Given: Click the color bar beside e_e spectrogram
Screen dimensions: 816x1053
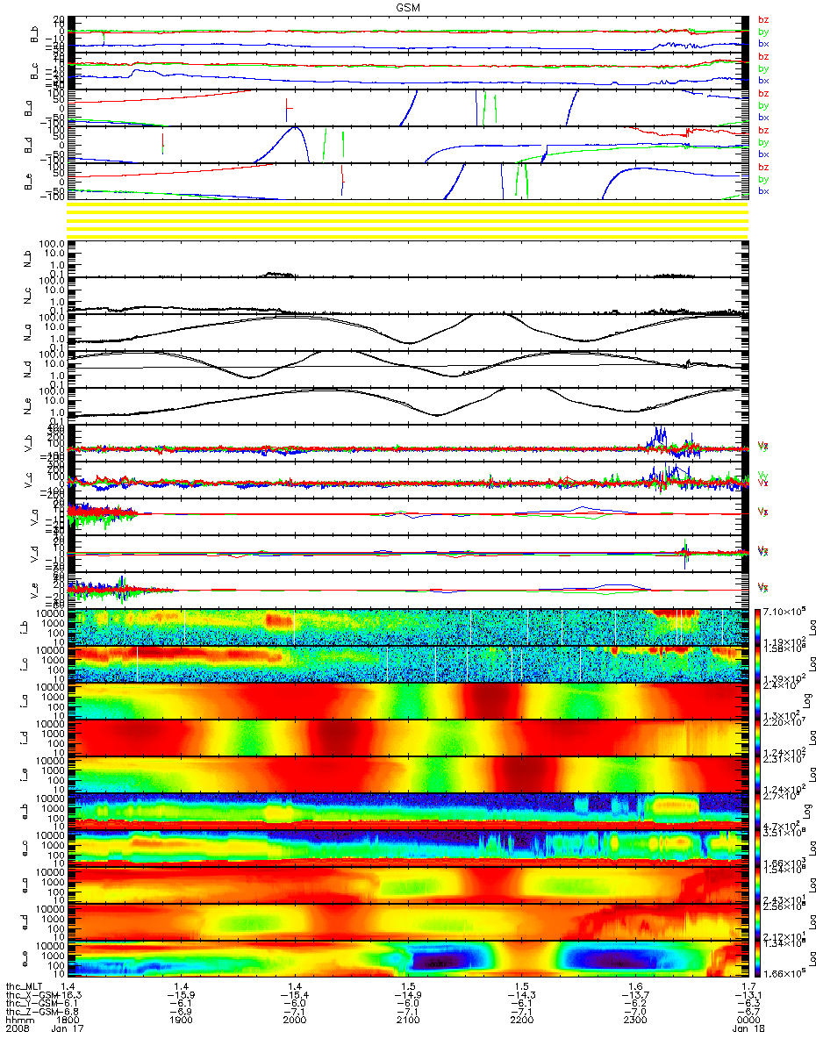Looking at the screenshot, I should 759,959.
